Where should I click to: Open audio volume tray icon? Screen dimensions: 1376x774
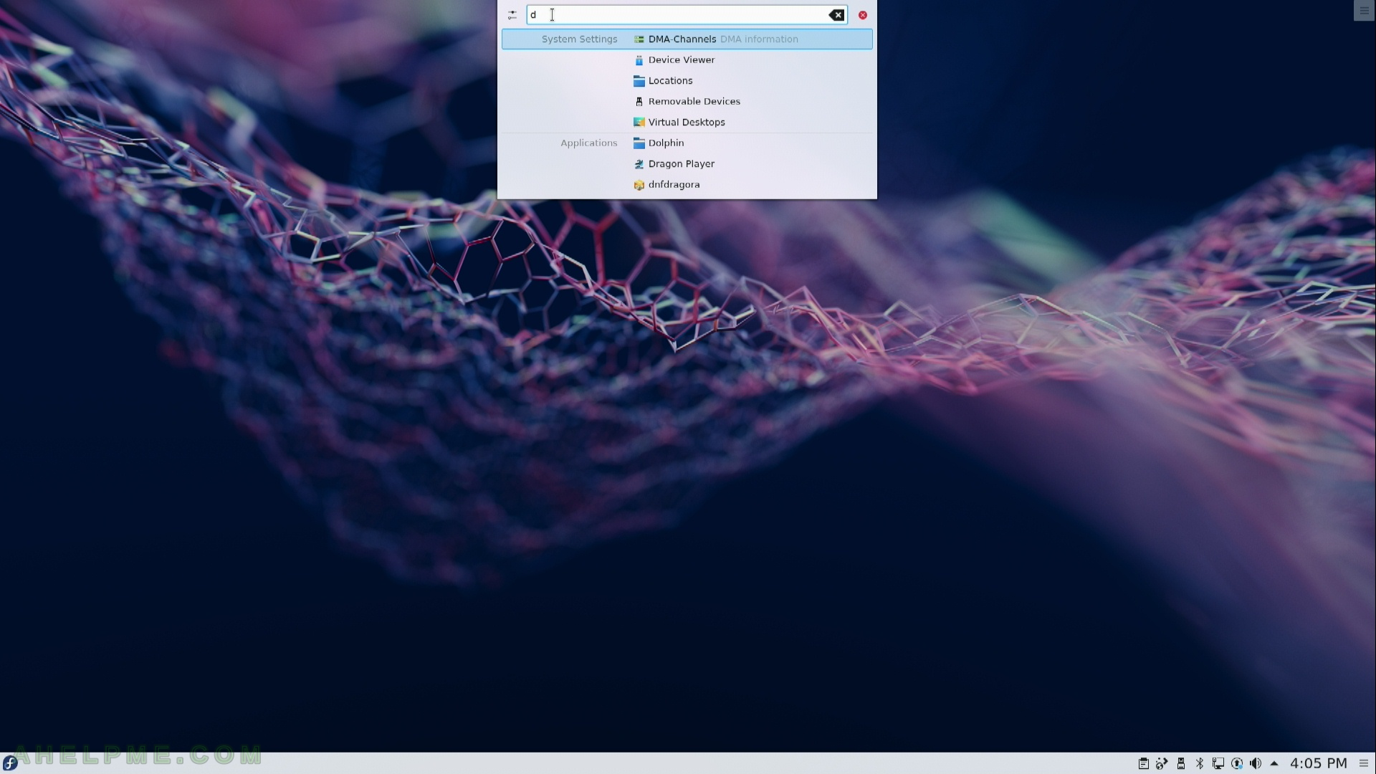[1256, 764]
